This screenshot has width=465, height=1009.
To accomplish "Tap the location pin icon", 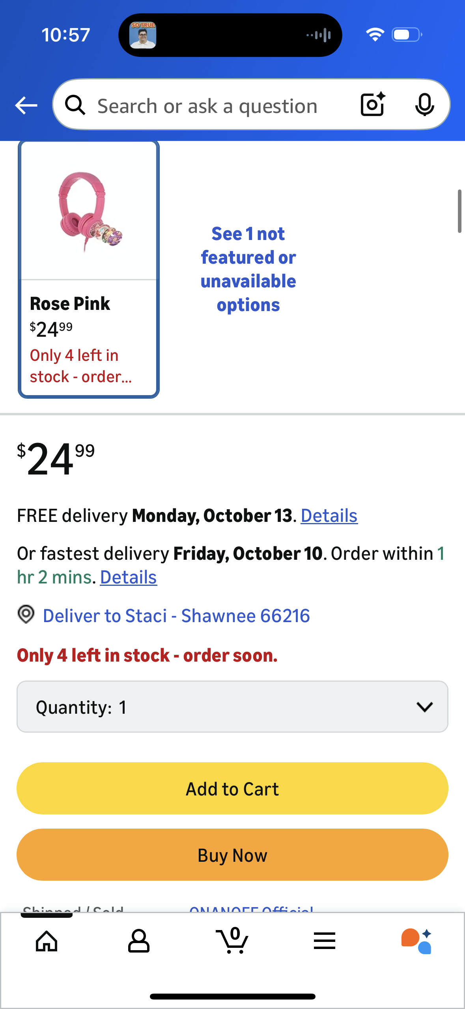I will click(x=26, y=615).
